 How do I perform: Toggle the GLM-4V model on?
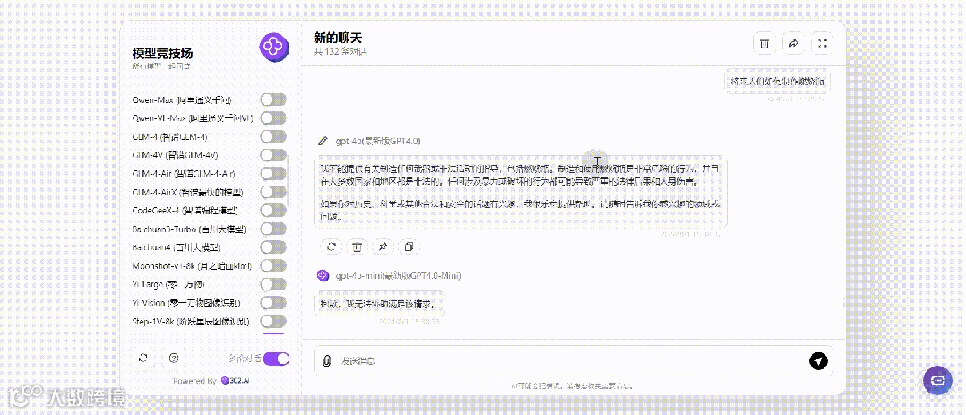tap(273, 155)
